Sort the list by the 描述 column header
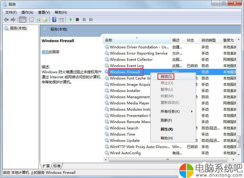Viewport: 244px width, 178px height. pyautogui.click(x=178, y=40)
